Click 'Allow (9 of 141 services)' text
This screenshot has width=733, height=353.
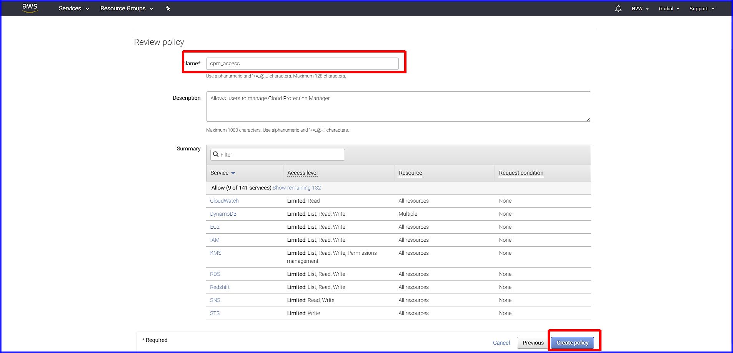(241, 188)
